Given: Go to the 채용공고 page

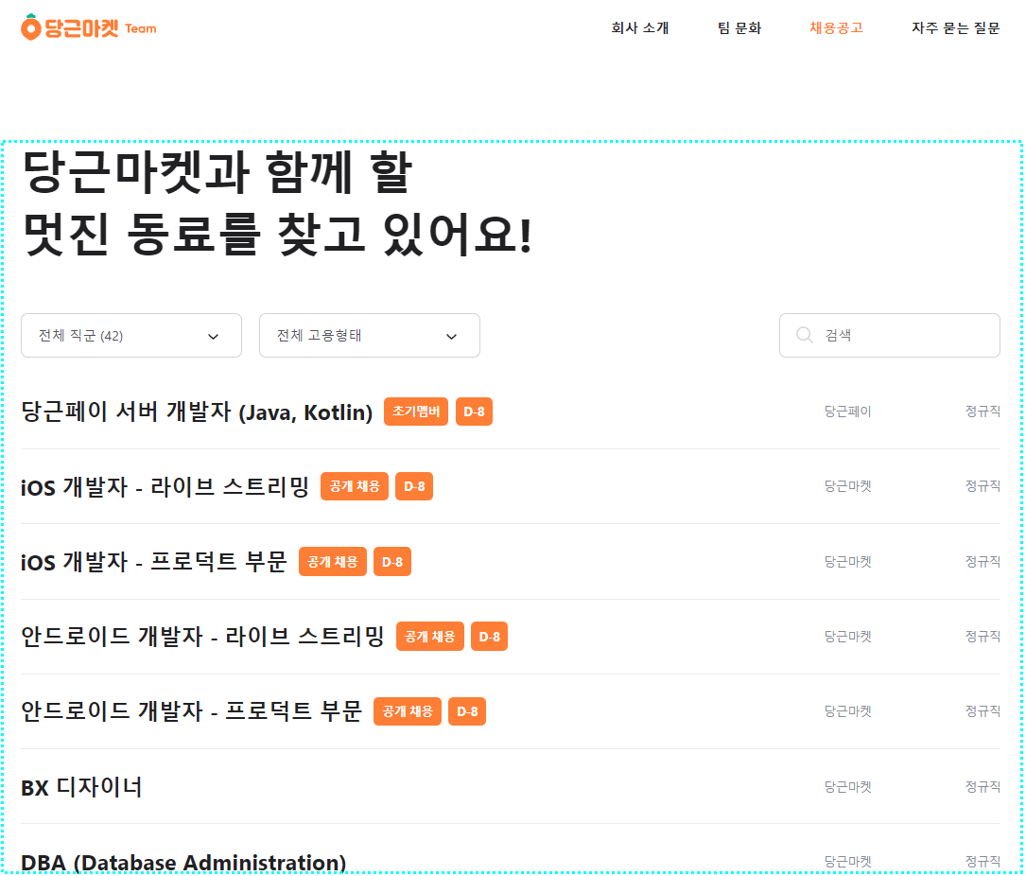Looking at the screenshot, I should [836, 27].
